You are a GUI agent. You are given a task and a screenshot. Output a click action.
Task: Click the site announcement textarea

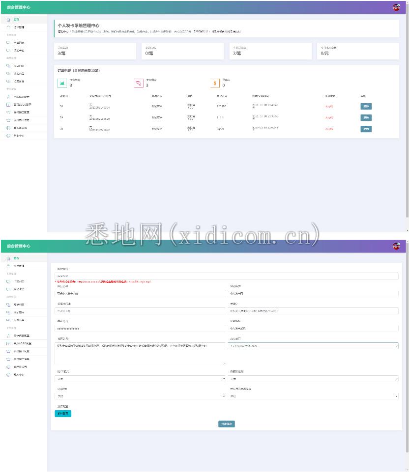coord(140,353)
